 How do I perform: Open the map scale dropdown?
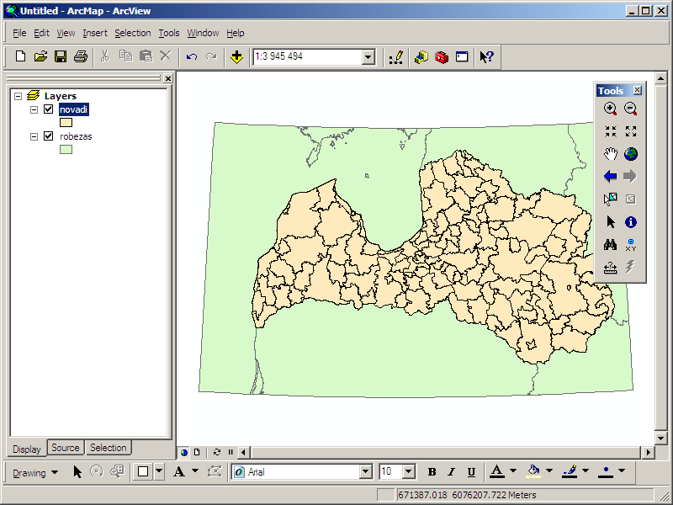tap(368, 56)
